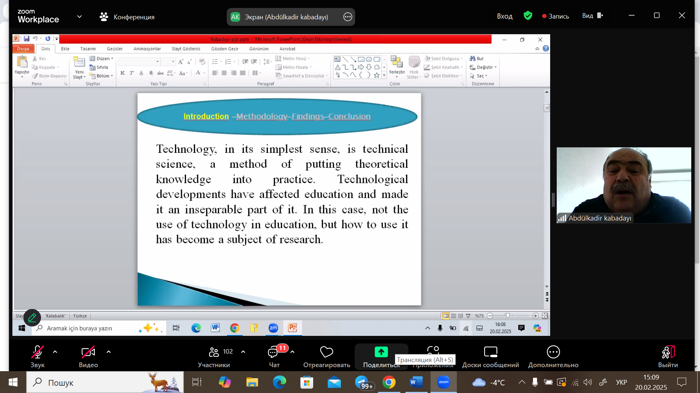Expand video options arrow beside Видео
The height and width of the screenshot is (393, 700).
coord(109,352)
